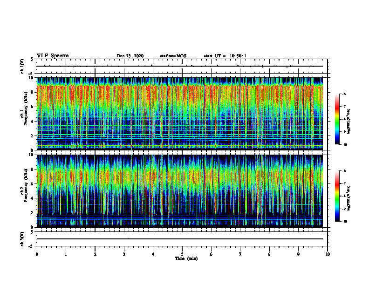This screenshot has height=285, width=369.
Task: Click the ch.2 colorbar "log(PSD)(V²/Hz)" label
Action: pyautogui.click(x=349, y=198)
